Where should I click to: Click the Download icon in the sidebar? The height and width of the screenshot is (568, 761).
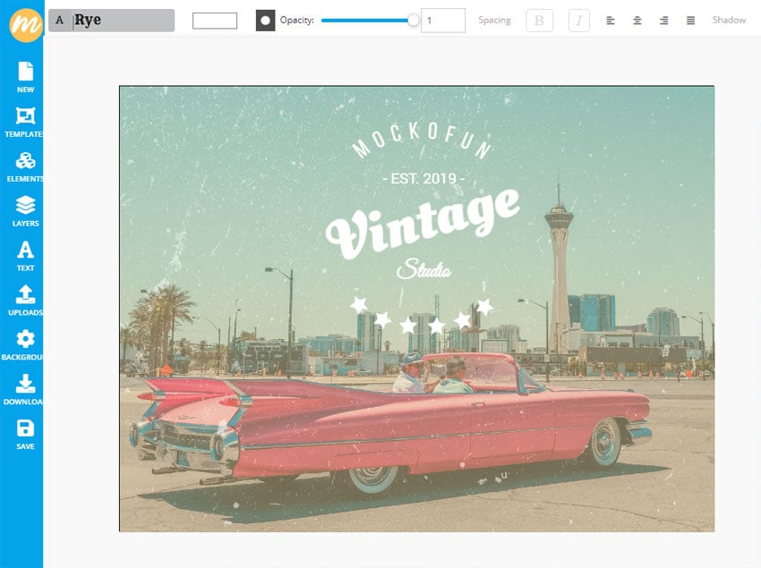tap(25, 389)
